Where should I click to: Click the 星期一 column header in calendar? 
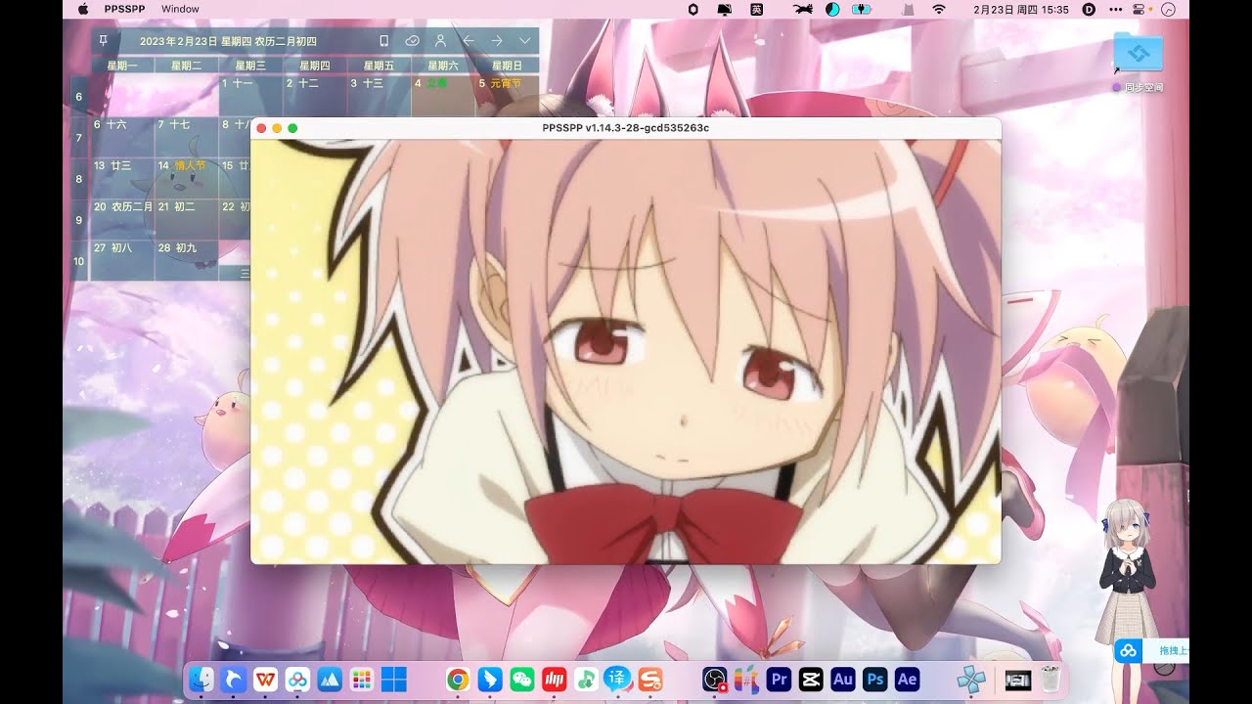tap(122, 66)
